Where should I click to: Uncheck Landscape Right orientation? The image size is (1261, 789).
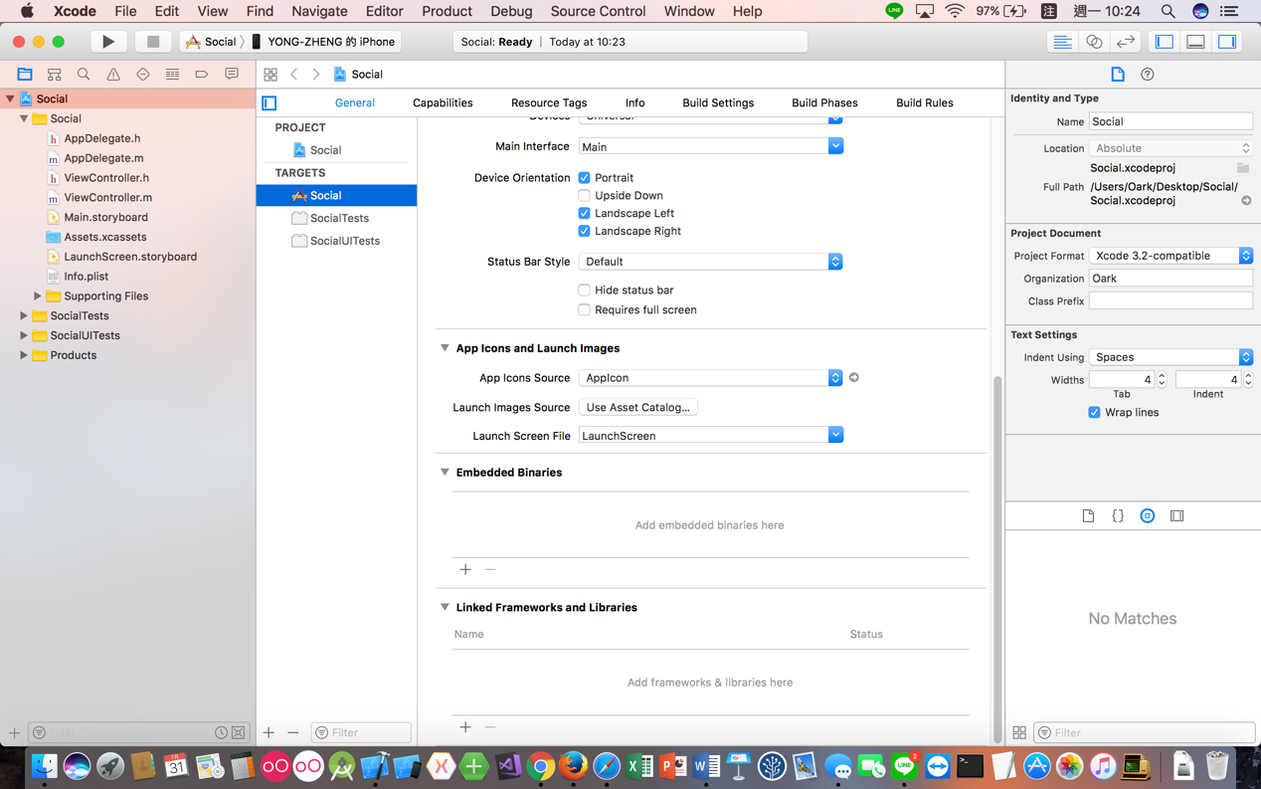[x=584, y=232]
